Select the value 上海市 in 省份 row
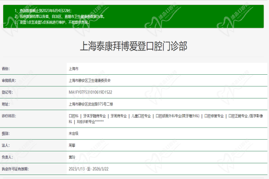This screenshot has width=269, height=179. 74,68
